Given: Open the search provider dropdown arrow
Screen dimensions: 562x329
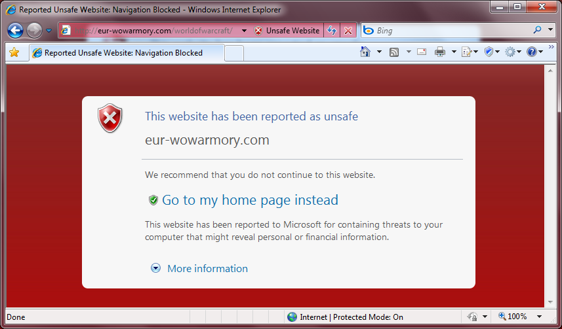Looking at the screenshot, I should click(x=551, y=30).
